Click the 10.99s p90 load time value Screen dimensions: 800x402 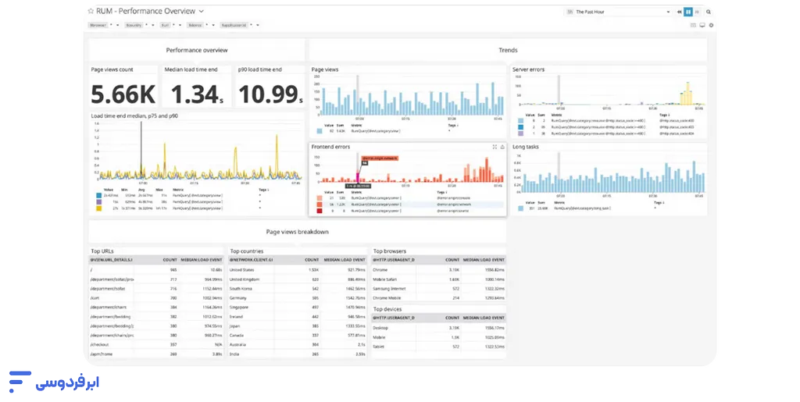[x=270, y=94]
